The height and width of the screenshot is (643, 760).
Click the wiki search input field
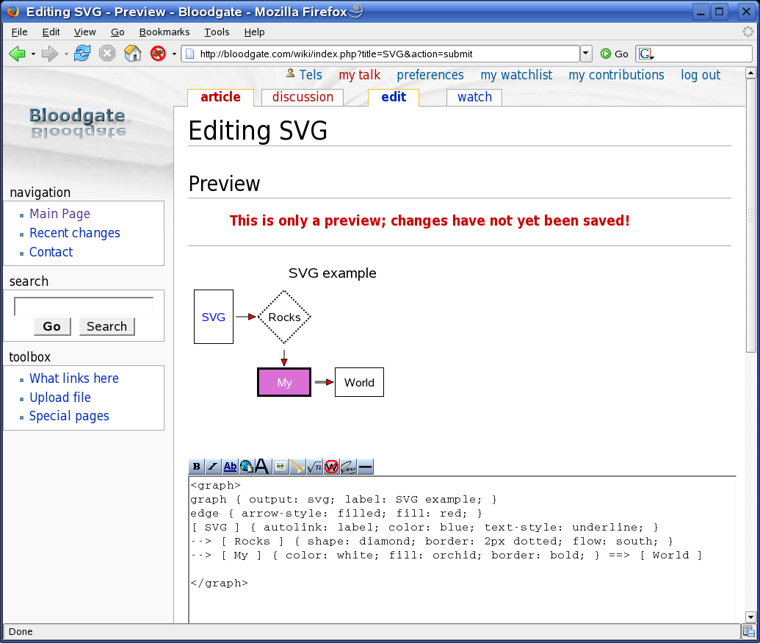point(84,306)
